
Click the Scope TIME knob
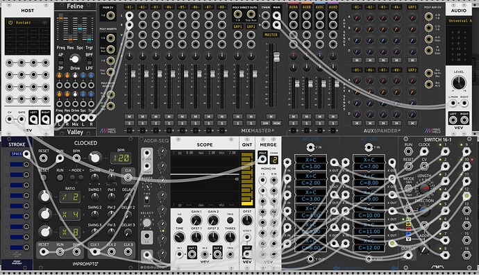[x=180, y=237]
